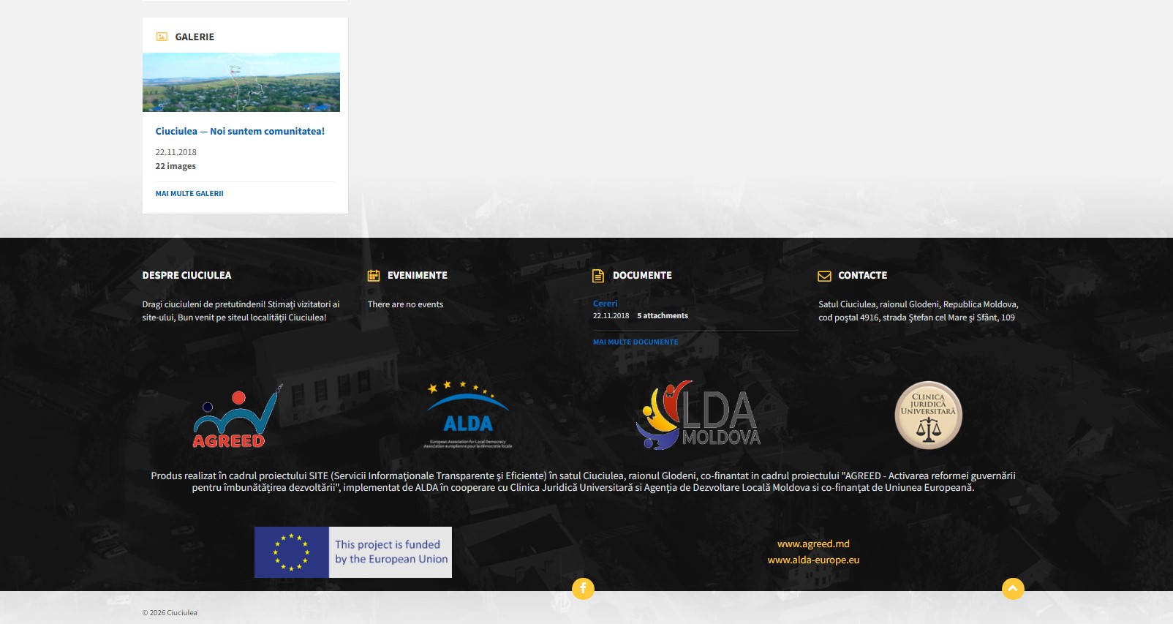Click the AGREED logo
Viewport: 1173px width, 624px height.
pos(237,416)
